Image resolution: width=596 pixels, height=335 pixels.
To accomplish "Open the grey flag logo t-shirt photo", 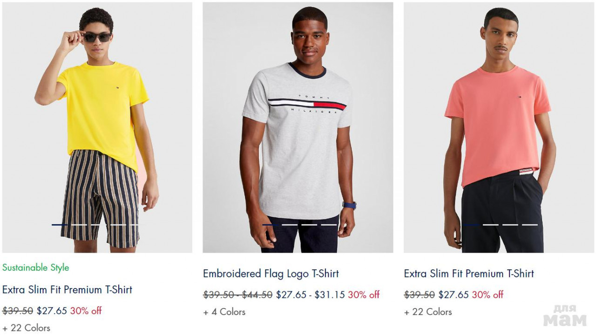I will click(x=298, y=127).
